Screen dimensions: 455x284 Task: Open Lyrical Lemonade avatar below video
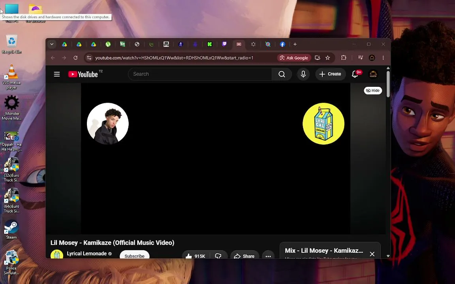pyautogui.click(x=57, y=254)
